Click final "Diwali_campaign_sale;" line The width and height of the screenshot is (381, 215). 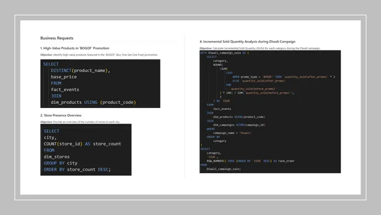223,169
